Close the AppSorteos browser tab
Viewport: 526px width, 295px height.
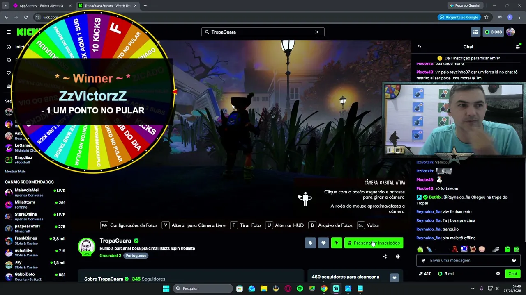click(70, 6)
